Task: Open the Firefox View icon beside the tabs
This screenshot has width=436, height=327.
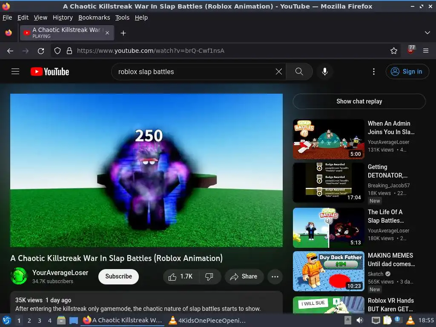Action: pyautogui.click(x=9, y=33)
